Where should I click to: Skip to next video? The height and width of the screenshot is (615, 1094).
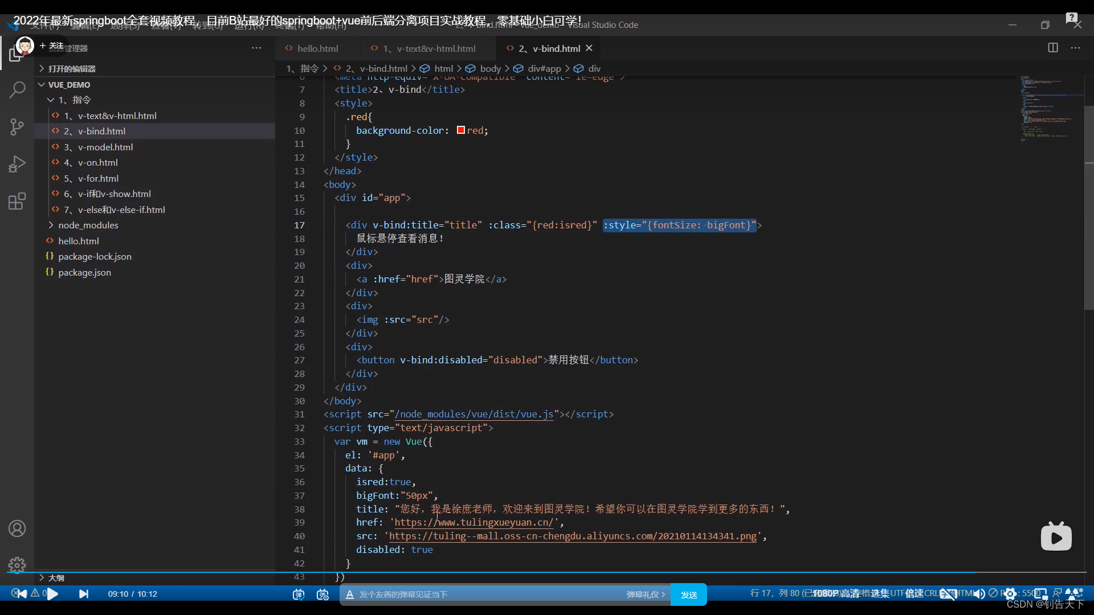pos(84,594)
